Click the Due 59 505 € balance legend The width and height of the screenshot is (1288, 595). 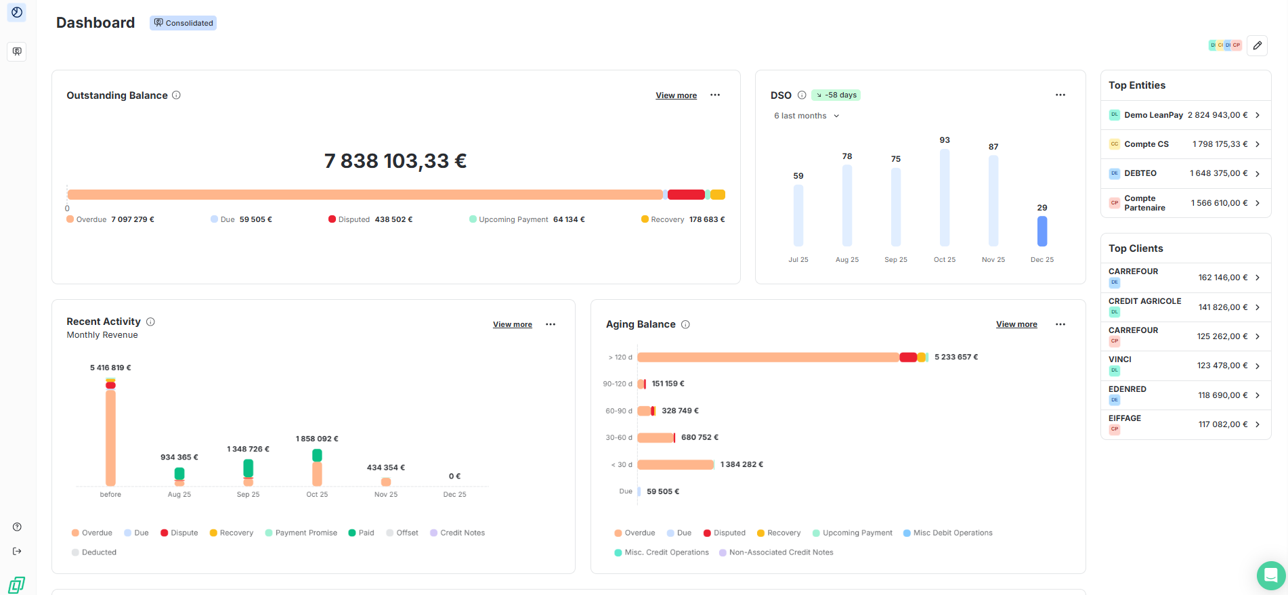[241, 219]
